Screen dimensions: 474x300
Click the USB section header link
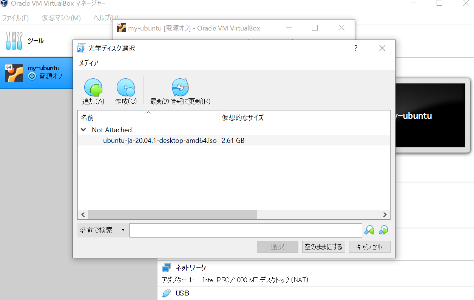(182, 293)
